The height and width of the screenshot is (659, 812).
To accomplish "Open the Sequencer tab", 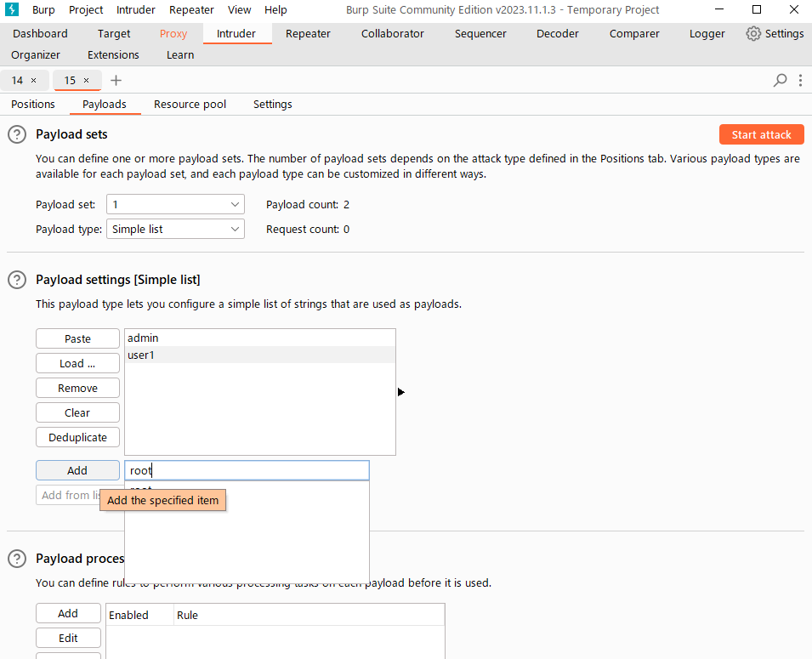I will [x=480, y=34].
